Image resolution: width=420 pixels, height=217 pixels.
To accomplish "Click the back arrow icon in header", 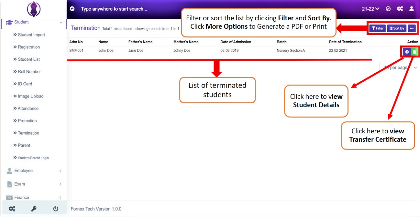I will coord(72,9).
